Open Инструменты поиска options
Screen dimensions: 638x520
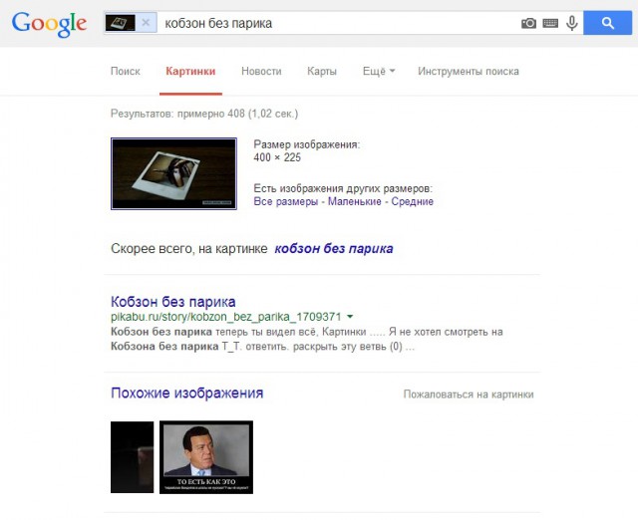469,71
